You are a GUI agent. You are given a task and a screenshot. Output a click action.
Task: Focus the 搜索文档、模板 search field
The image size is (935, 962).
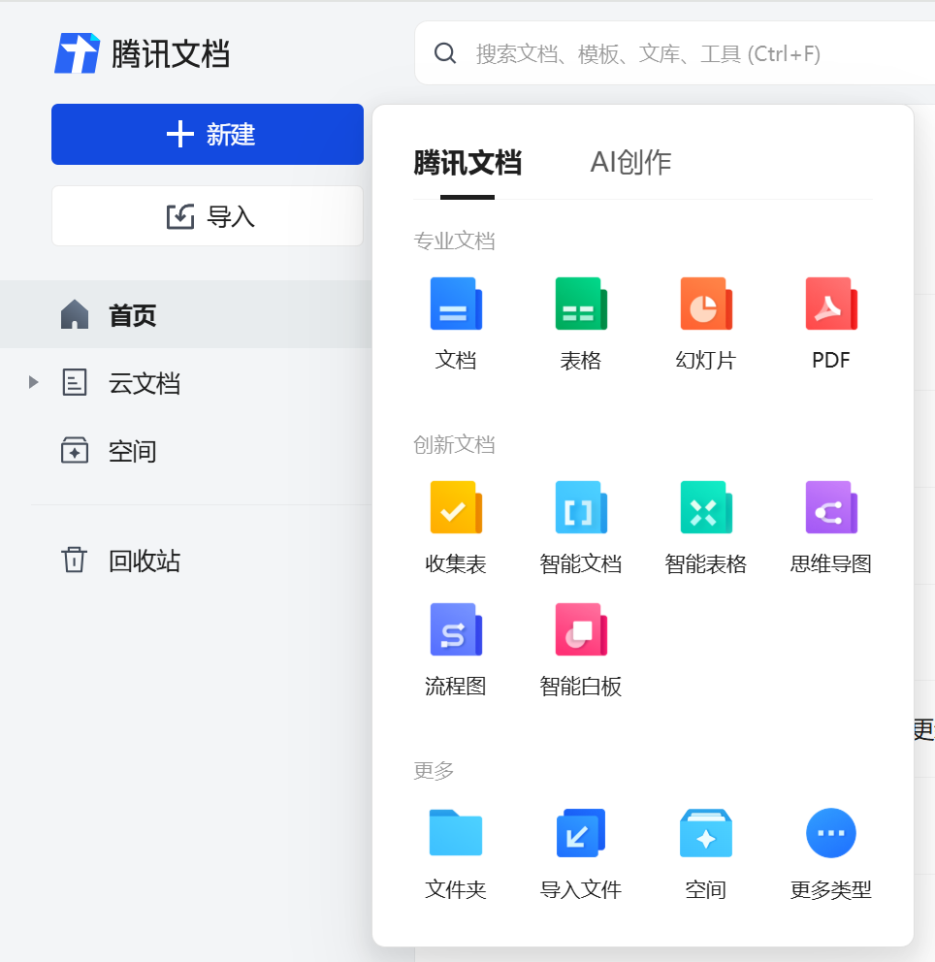pyautogui.click(x=675, y=53)
